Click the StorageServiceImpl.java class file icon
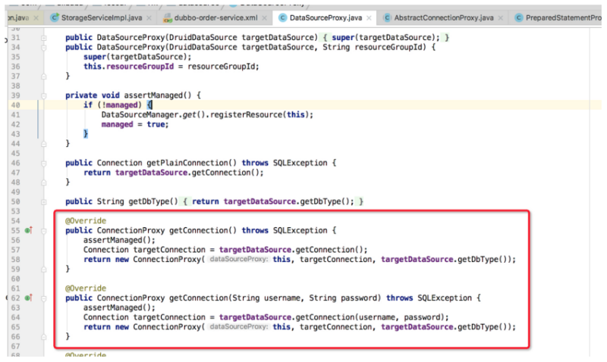The width and height of the screenshot is (607, 362). tap(55, 17)
